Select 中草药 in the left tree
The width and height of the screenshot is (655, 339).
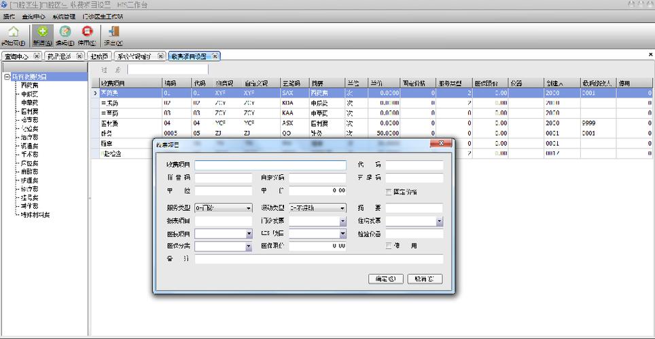(29, 102)
